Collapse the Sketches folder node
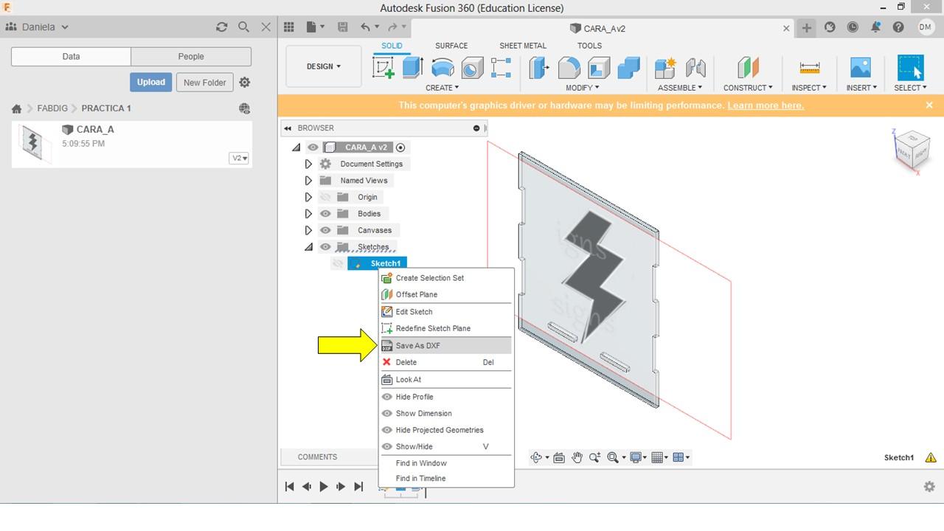The height and width of the screenshot is (531, 944). click(308, 247)
